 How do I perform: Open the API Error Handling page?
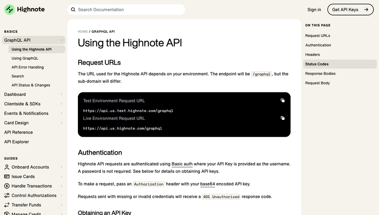[27, 67]
